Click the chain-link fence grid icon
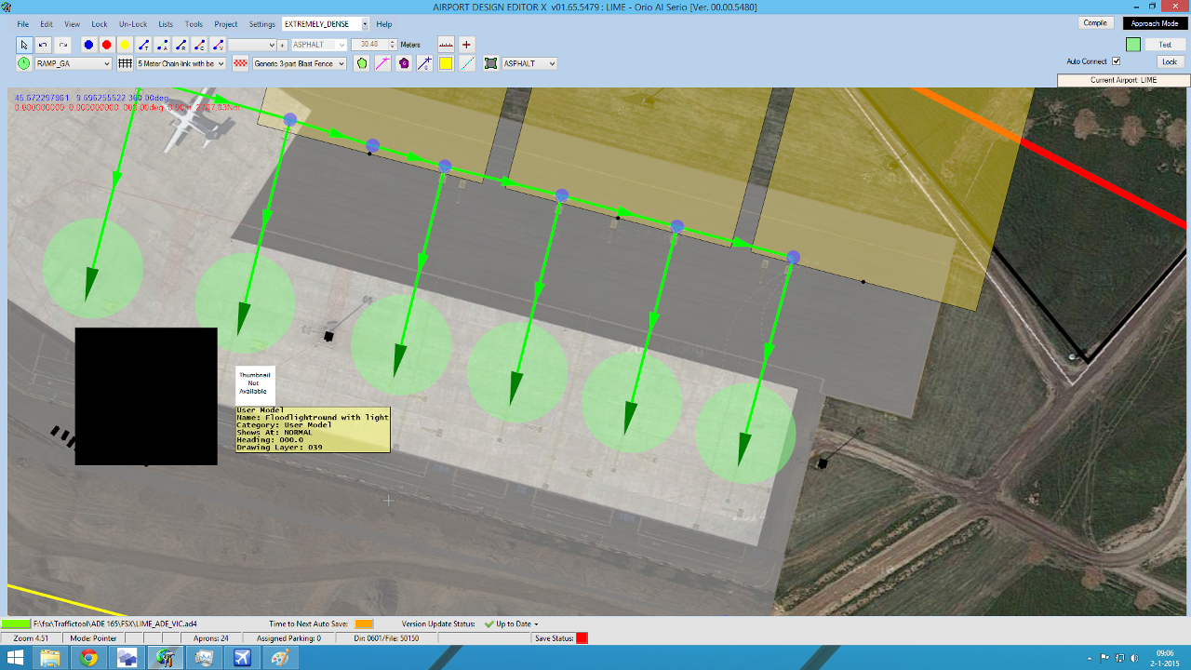1191x670 pixels. [x=125, y=63]
